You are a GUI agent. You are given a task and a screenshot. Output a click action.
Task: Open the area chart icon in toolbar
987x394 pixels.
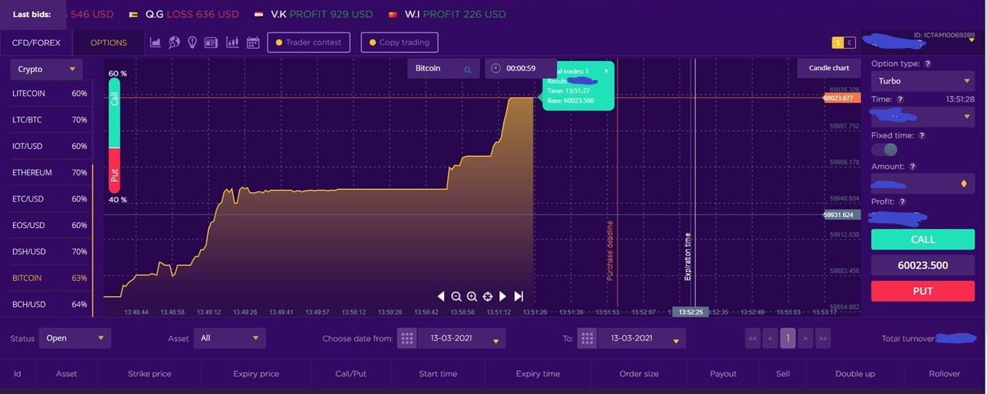(x=155, y=43)
